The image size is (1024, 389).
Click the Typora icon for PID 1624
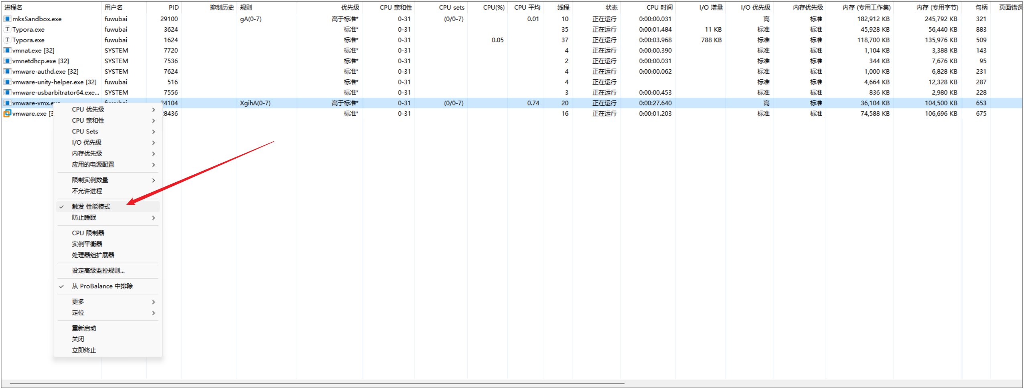pos(7,40)
